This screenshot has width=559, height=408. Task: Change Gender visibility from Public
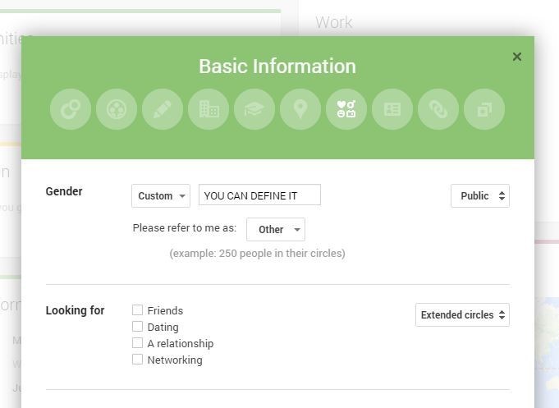click(x=480, y=196)
